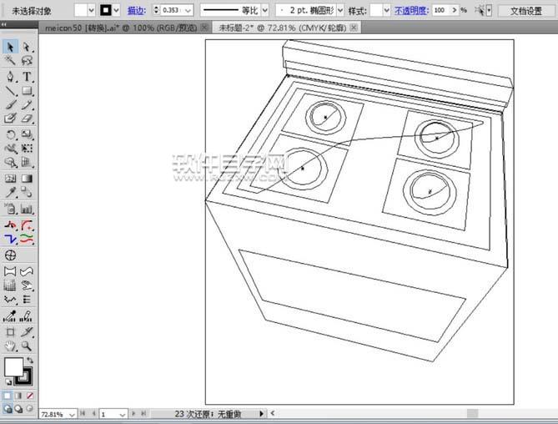558x424 pixels.
Task: Swap fill and stroke colors
Action: pos(30,359)
